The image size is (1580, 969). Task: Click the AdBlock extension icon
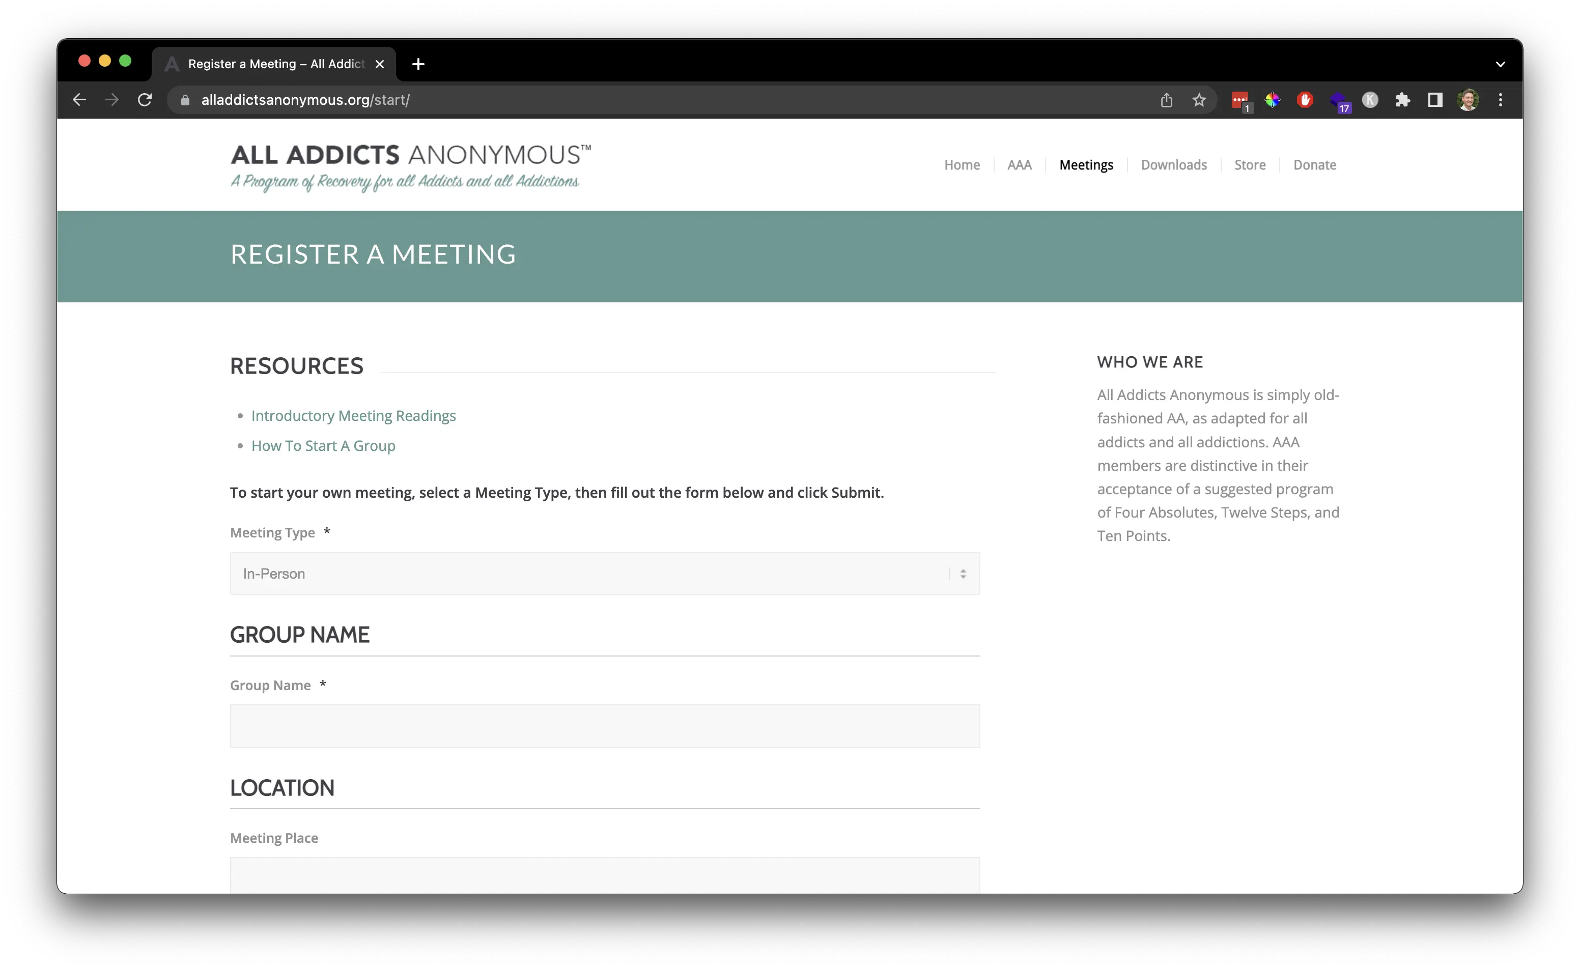1305,99
